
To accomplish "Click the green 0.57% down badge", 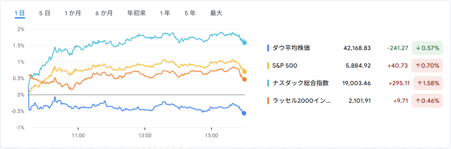I will (x=427, y=48).
